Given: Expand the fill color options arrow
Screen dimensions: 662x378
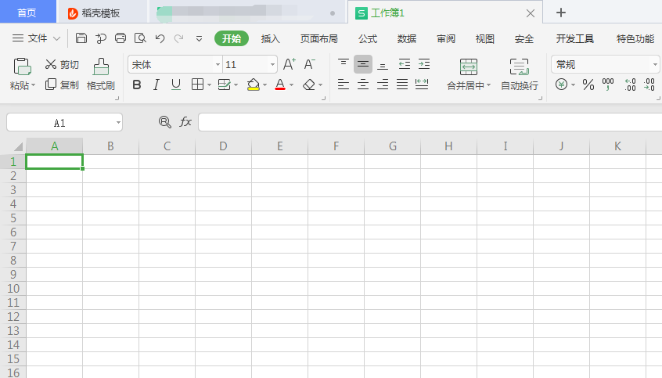Looking at the screenshot, I should pos(264,85).
